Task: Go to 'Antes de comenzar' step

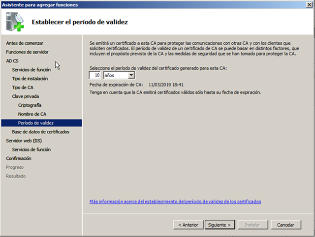Action: click(x=24, y=43)
